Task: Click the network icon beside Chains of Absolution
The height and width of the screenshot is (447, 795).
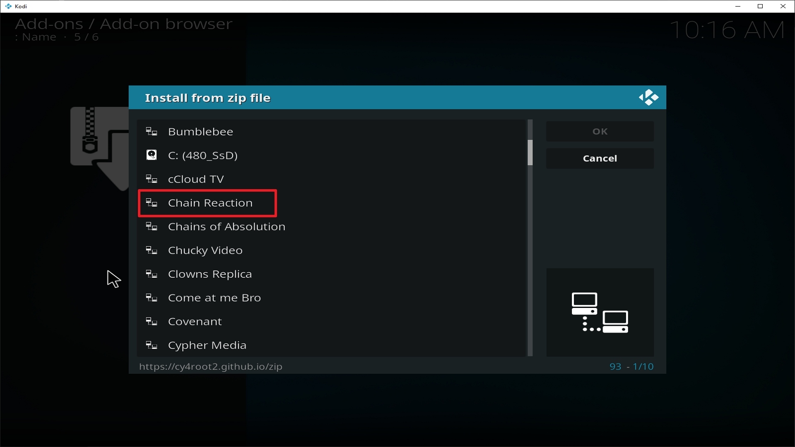Action: (x=152, y=226)
